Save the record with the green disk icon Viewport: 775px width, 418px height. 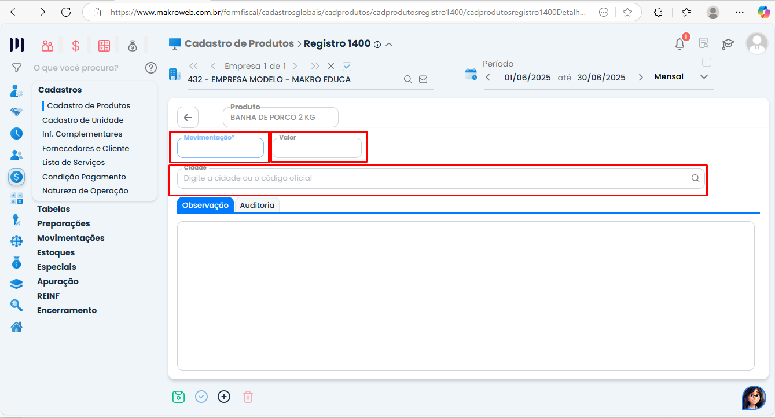pos(178,397)
